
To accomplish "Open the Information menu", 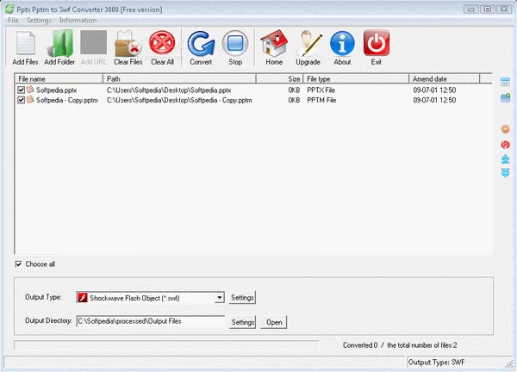I will 78,20.
